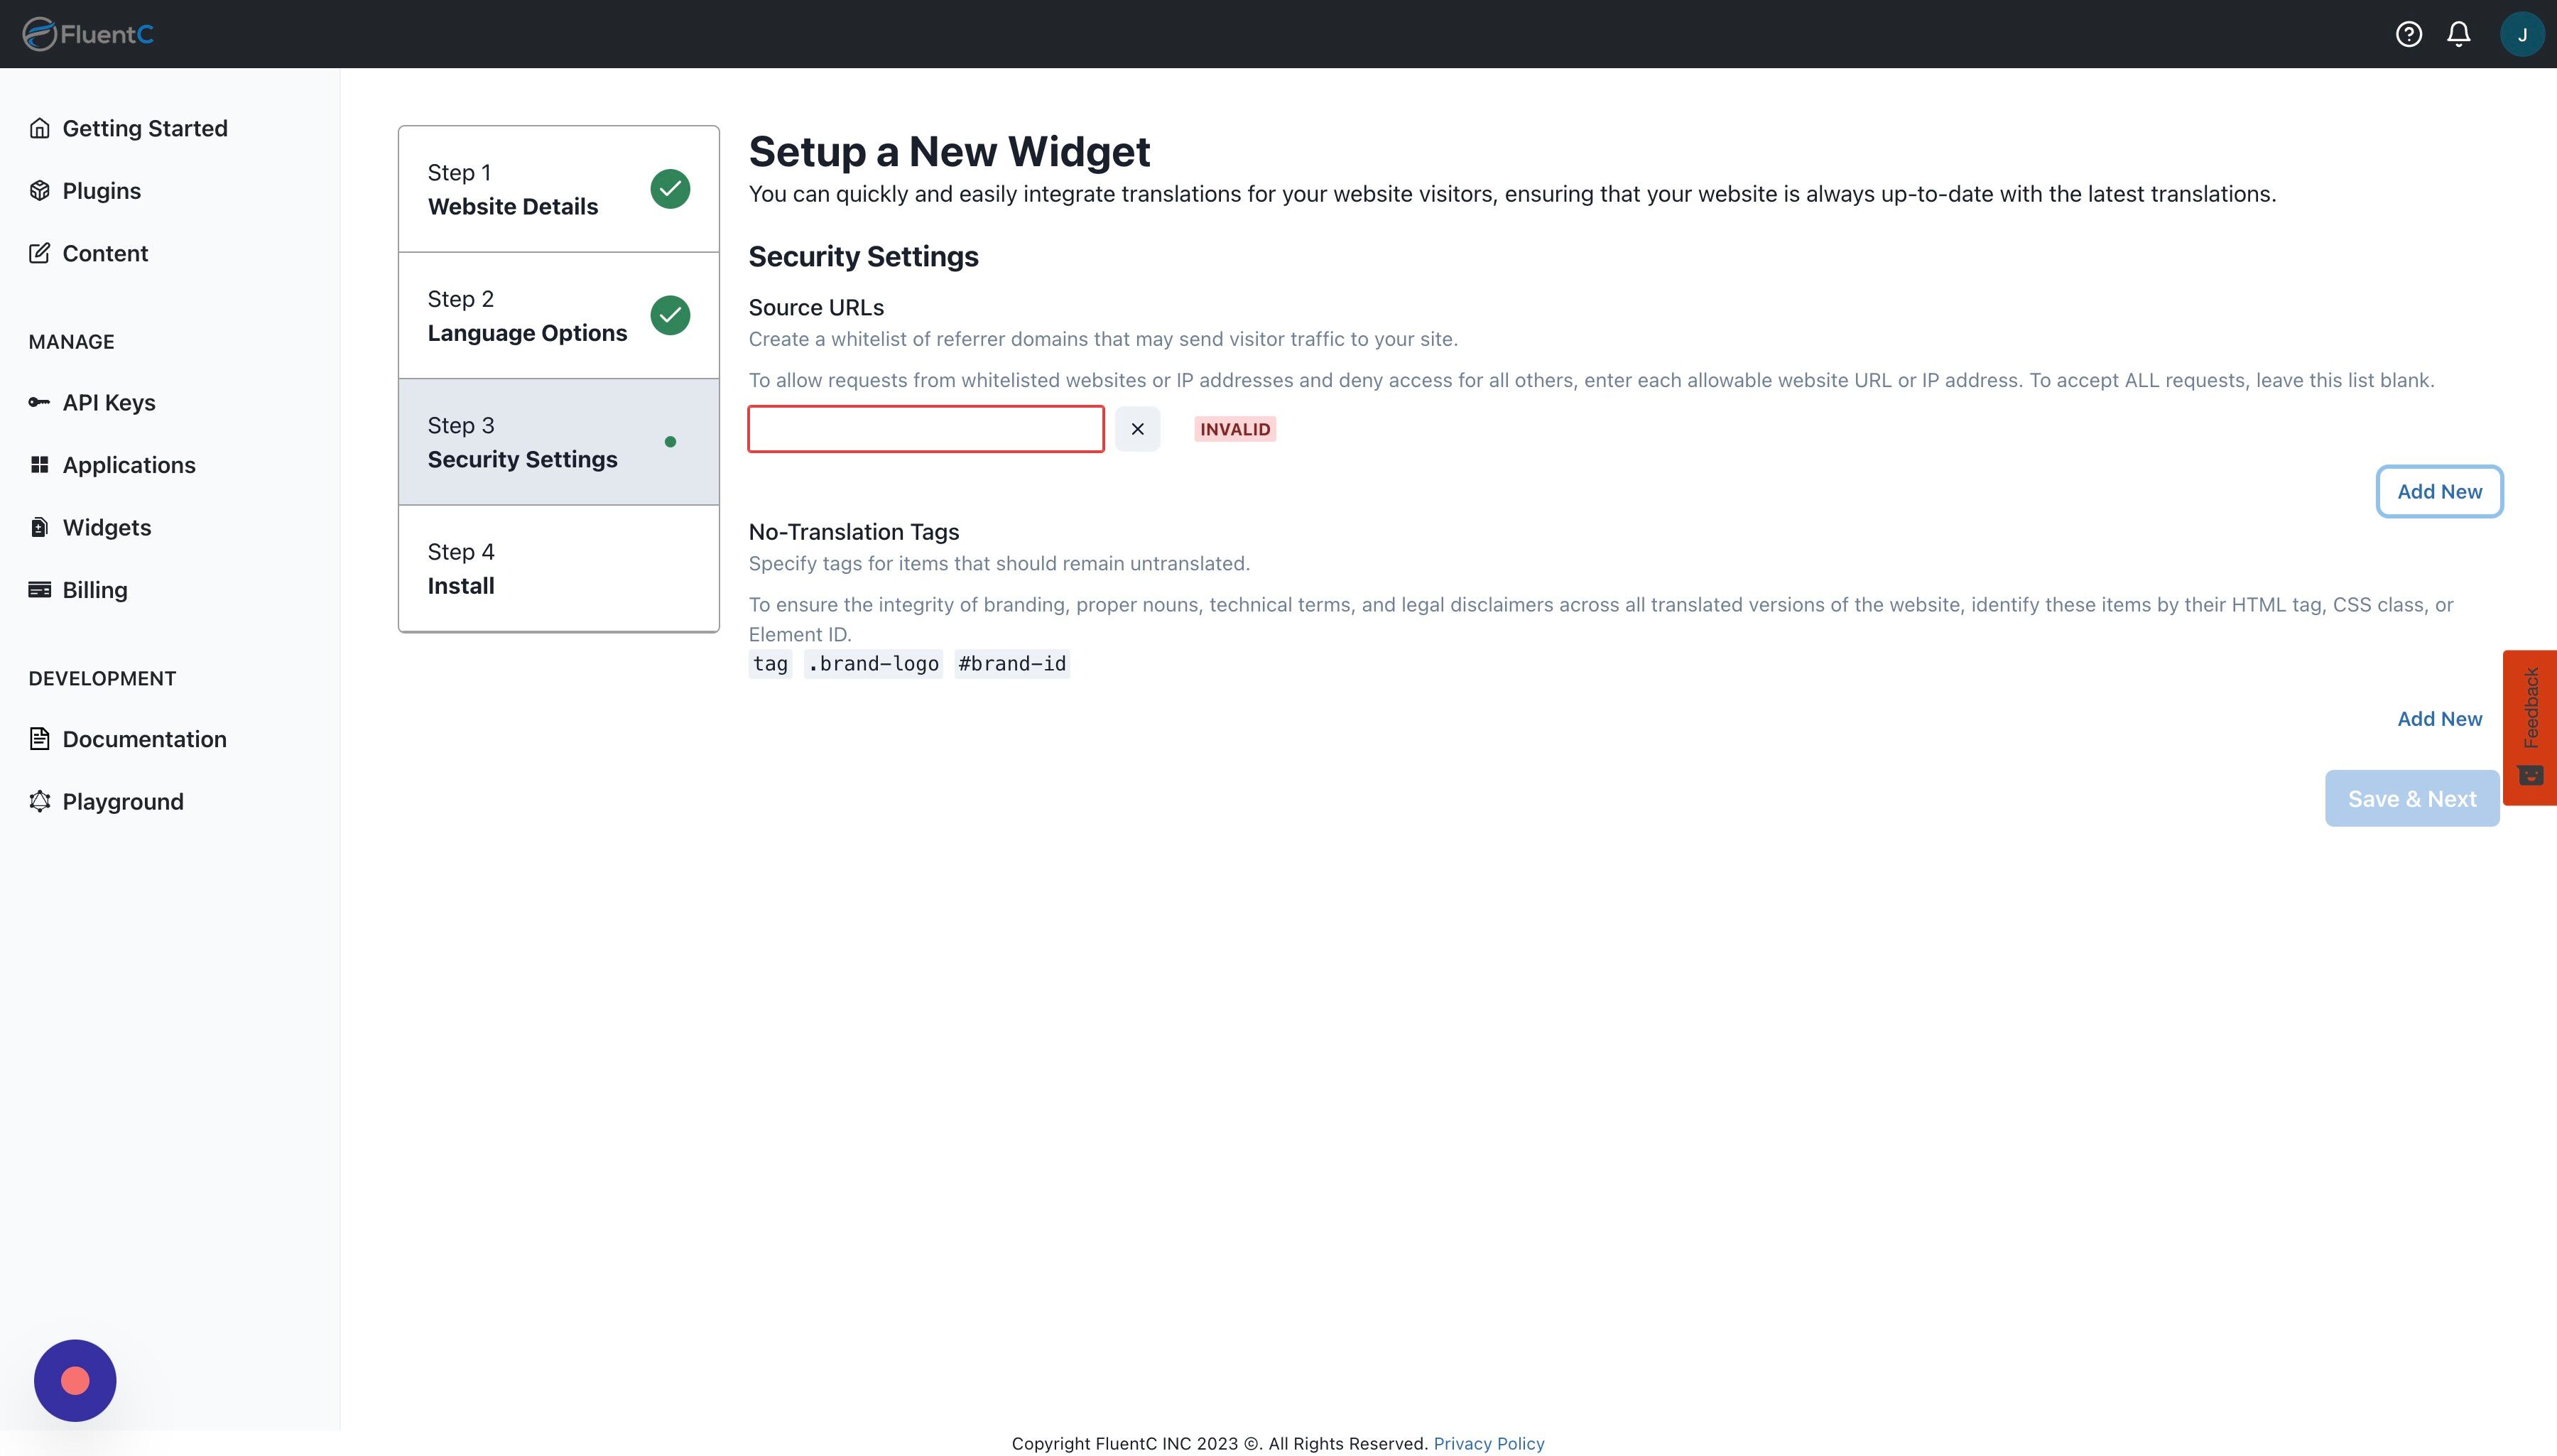Click Add New under Source URLs
2557x1456 pixels.
[2438, 491]
